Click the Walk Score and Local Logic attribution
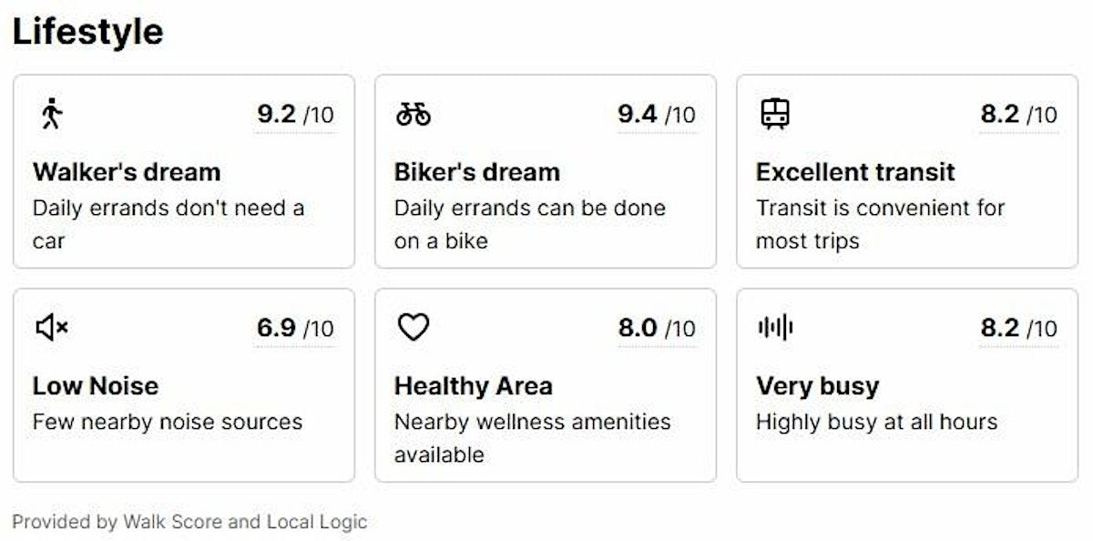Viewport: 1093px width, 541px height. point(189,522)
